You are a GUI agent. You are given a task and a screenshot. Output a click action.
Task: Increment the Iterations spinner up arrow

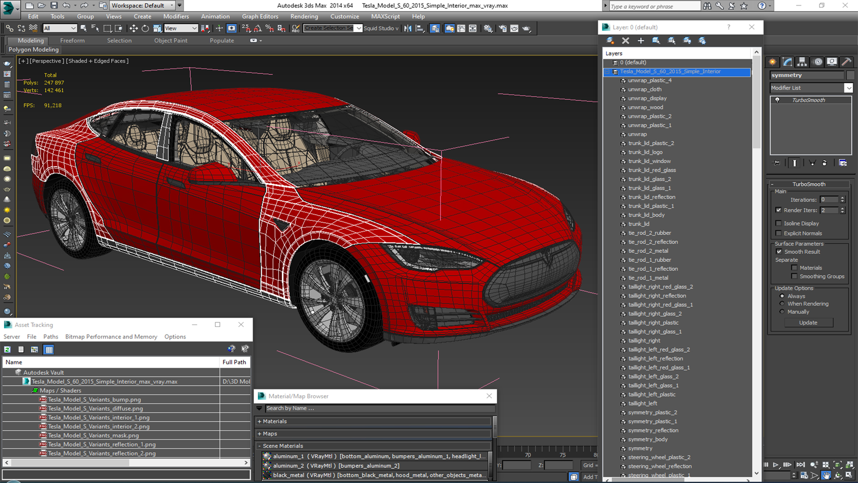[842, 198]
